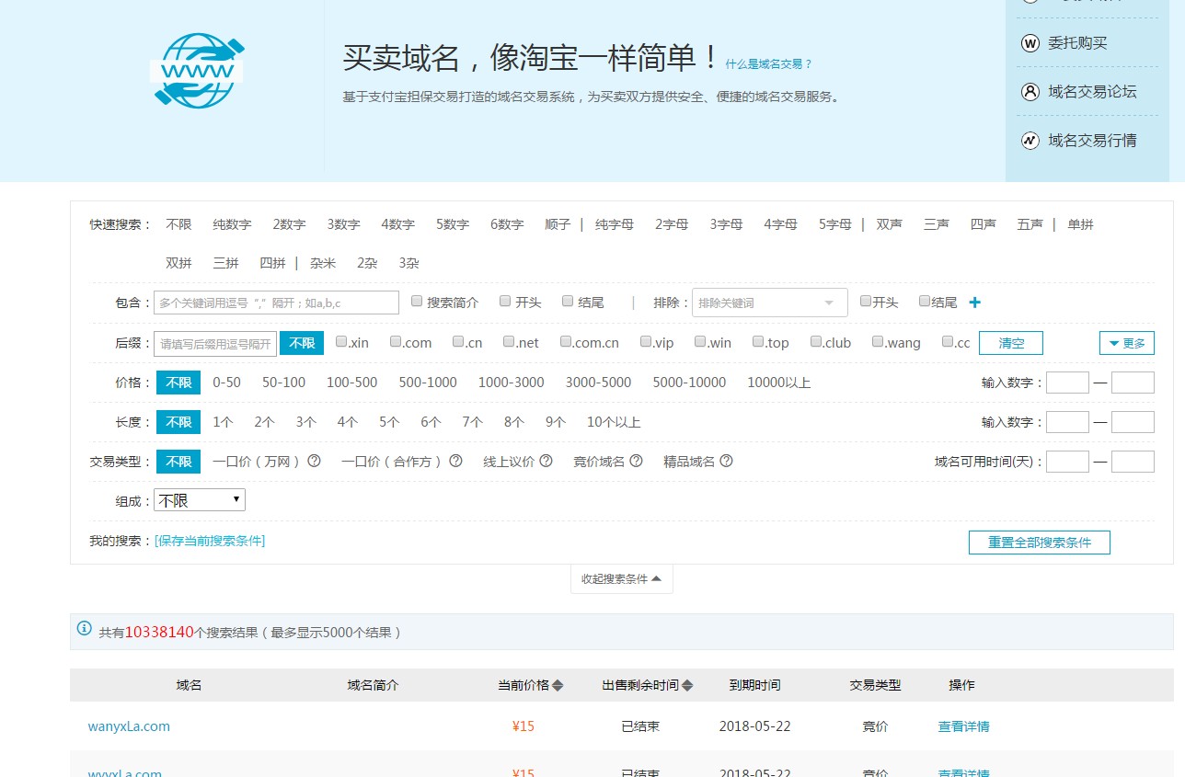This screenshot has height=777, width=1185.
Task: Tick the 开头 checkbox in the 包含 row
Action: [505, 300]
